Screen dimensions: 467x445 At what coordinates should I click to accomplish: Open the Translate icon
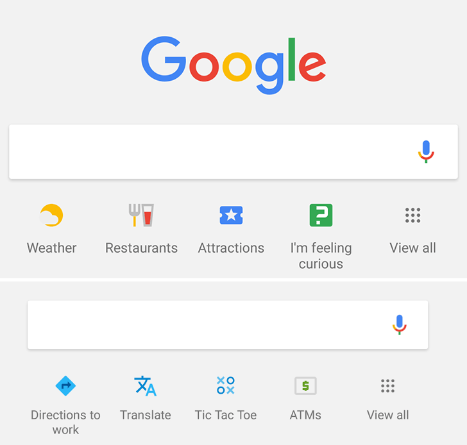146,386
